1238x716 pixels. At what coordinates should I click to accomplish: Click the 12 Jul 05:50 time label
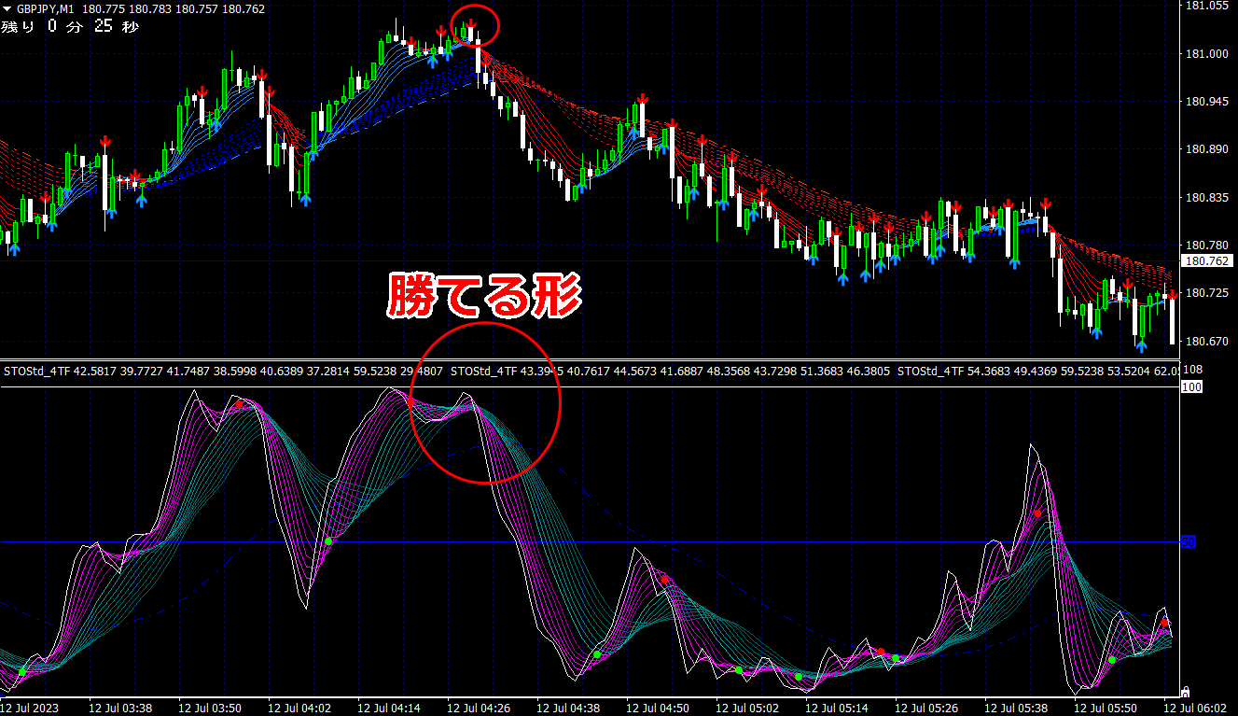(1106, 707)
